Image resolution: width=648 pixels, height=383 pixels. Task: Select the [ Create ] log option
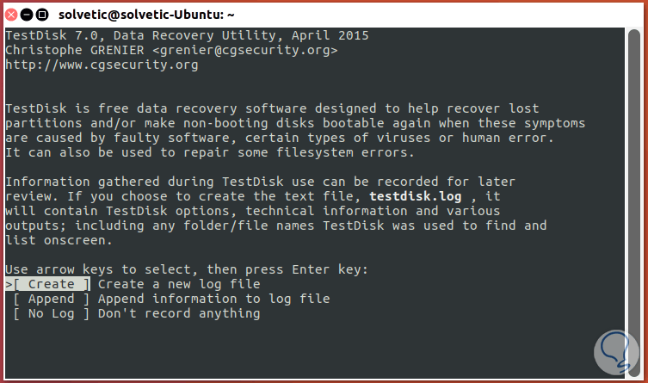pyautogui.click(x=51, y=284)
